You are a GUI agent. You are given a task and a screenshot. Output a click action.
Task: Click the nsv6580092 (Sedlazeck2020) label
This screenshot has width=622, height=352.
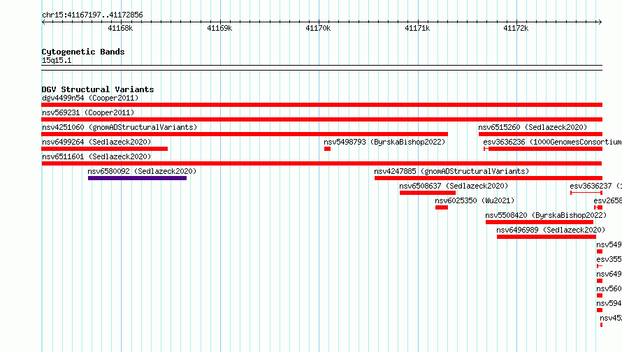click(142, 171)
